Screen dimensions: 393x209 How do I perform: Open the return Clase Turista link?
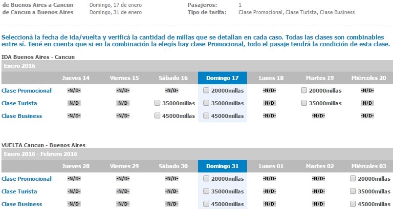(x=19, y=191)
